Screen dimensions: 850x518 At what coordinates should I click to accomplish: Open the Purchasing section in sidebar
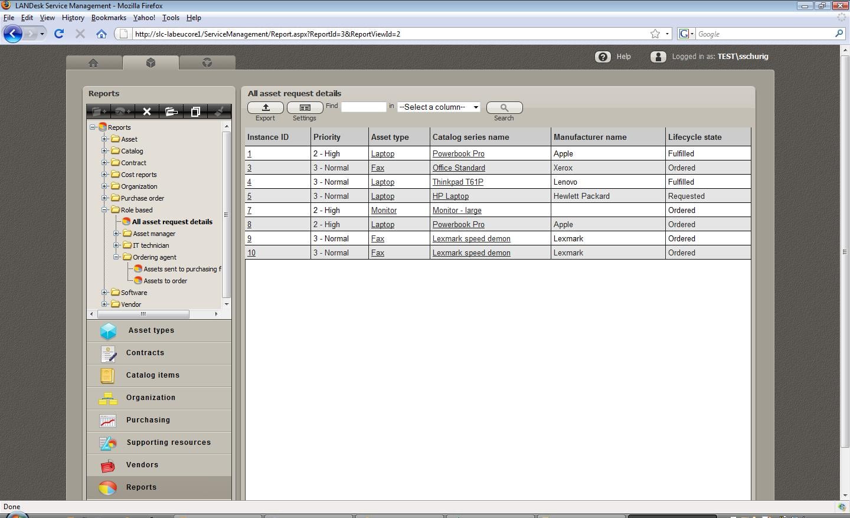pyautogui.click(x=148, y=420)
